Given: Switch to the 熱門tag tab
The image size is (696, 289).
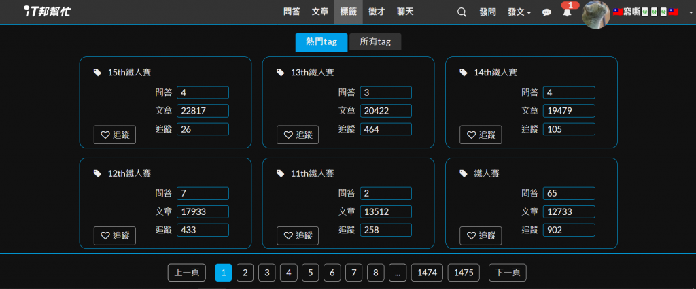Looking at the screenshot, I should coord(321,42).
